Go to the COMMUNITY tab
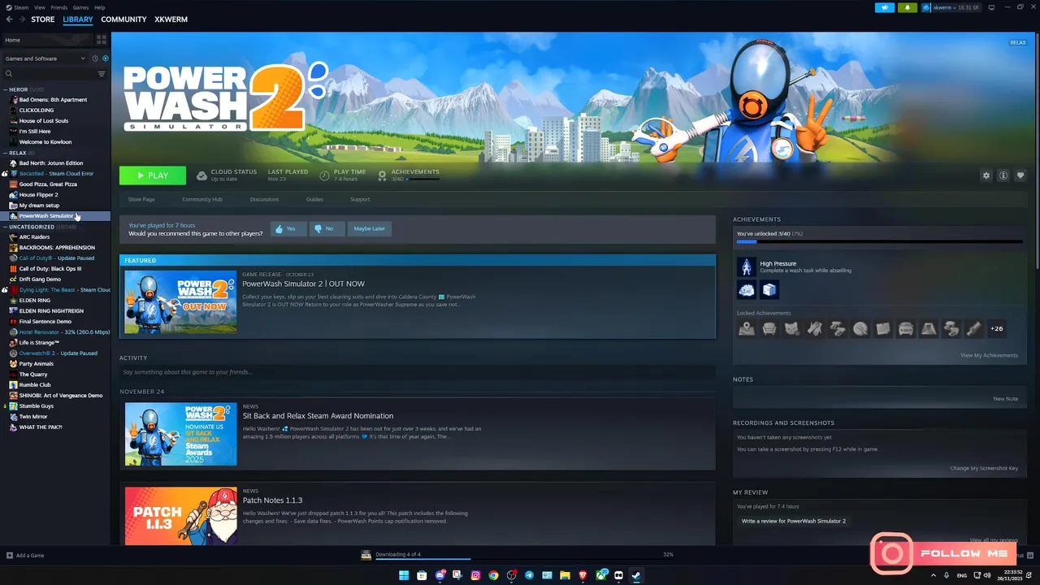1040x585 pixels. point(123,19)
